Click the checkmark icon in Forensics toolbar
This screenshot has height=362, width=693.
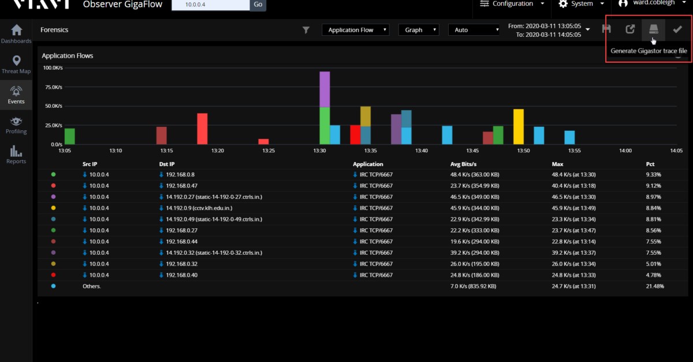tap(677, 29)
